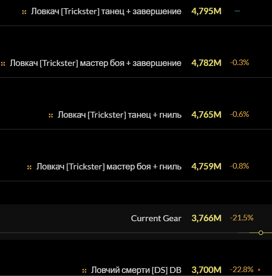Click the icon beside Ловкач мастер боя + гниль
Viewport: 272px width, 276px height.
coord(29,167)
